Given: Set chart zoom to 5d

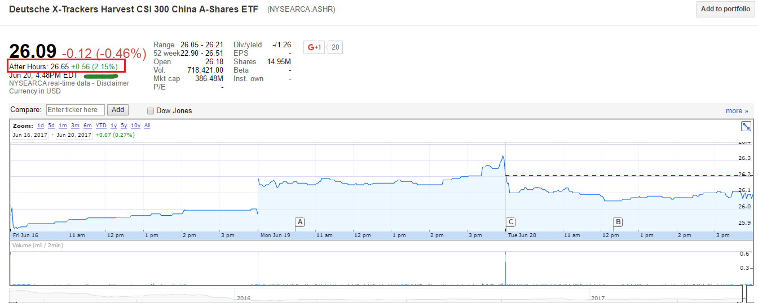Looking at the screenshot, I should point(51,126).
